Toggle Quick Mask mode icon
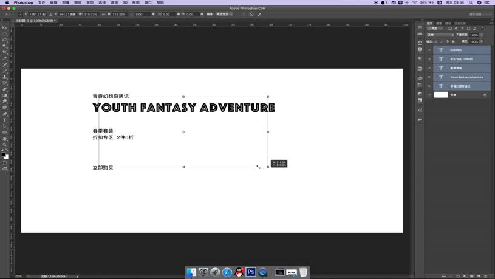This screenshot has width=495, height=279. pyautogui.click(x=4, y=163)
